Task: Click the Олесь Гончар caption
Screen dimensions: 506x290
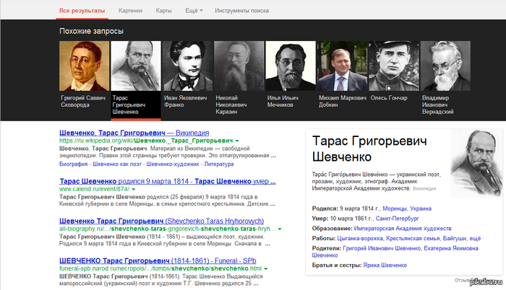Action: pos(389,98)
